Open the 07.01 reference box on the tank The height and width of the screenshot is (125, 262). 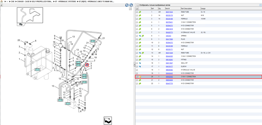(x=37, y=69)
